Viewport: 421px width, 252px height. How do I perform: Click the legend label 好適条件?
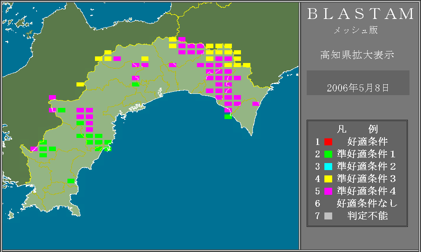point(368,142)
